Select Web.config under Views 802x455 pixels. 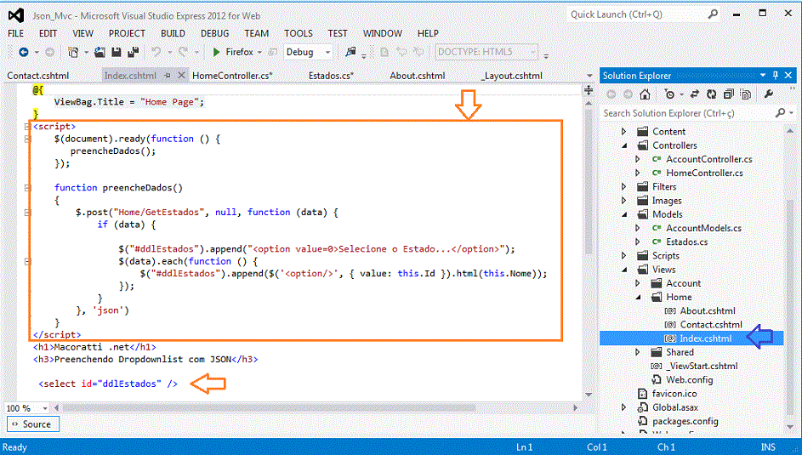pos(689,380)
